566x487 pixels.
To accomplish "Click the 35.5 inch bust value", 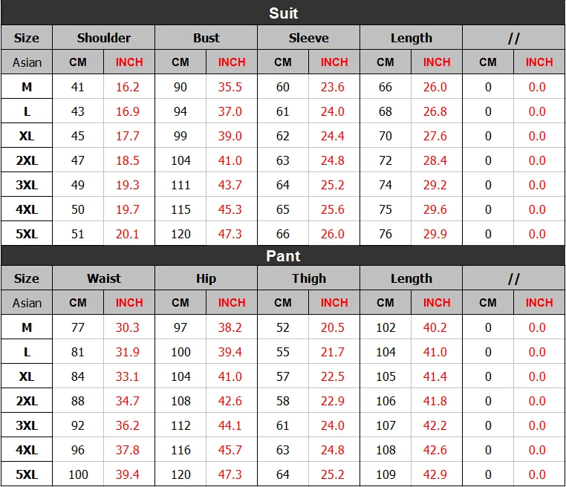I will [230, 87].
